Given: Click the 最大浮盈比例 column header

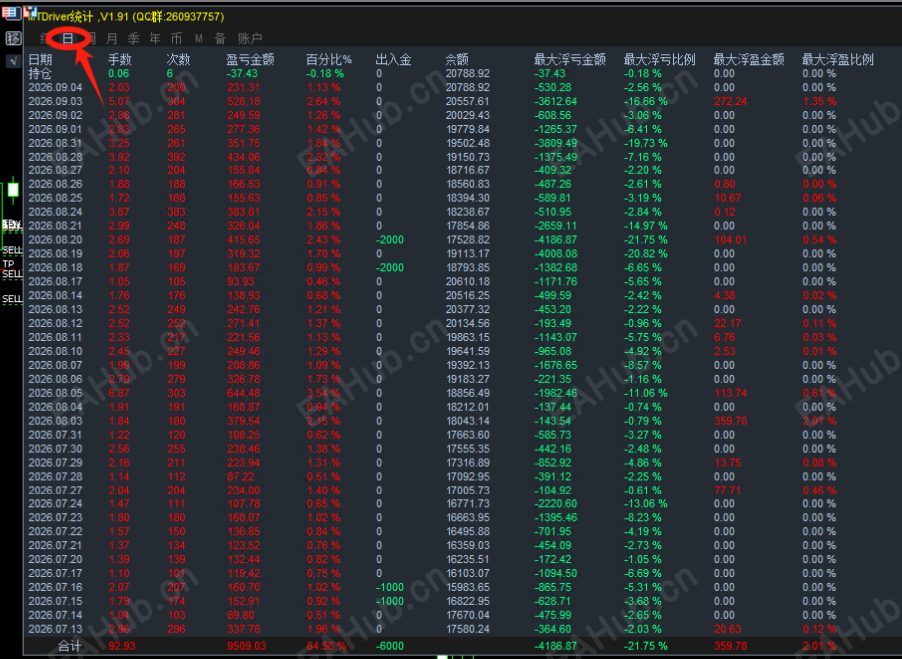Looking at the screenshot, I should pos(838,59).
